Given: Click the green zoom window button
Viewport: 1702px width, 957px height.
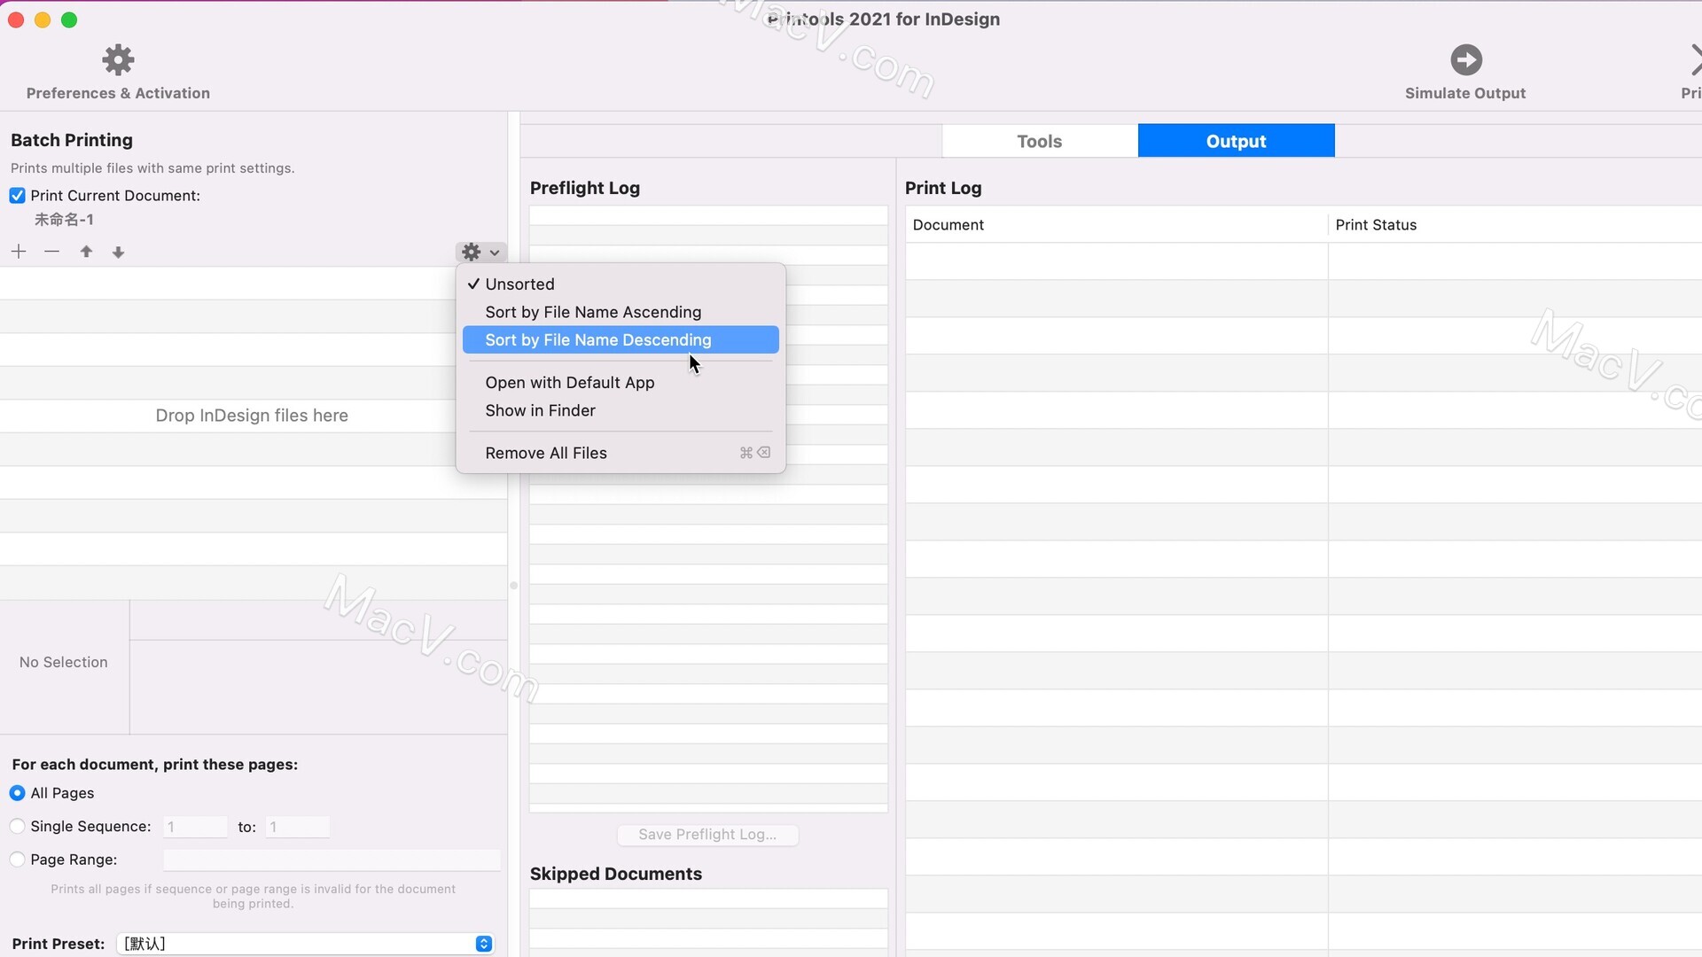Looking at the screenshot, I should tap(69, 19).
